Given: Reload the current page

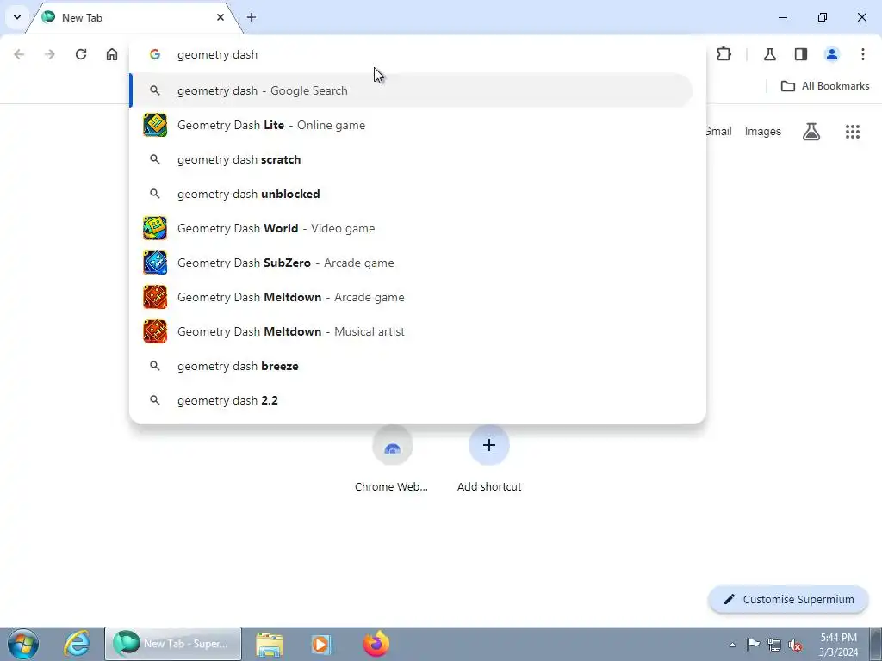Looking at the screenshot, I should (81, 54).
